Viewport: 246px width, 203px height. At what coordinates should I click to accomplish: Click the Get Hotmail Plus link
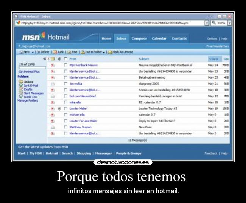tap(29, 72)
